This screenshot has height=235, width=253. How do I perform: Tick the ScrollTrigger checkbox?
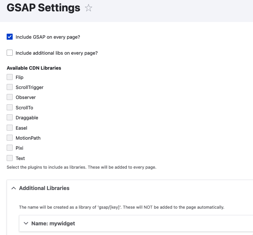10,87
